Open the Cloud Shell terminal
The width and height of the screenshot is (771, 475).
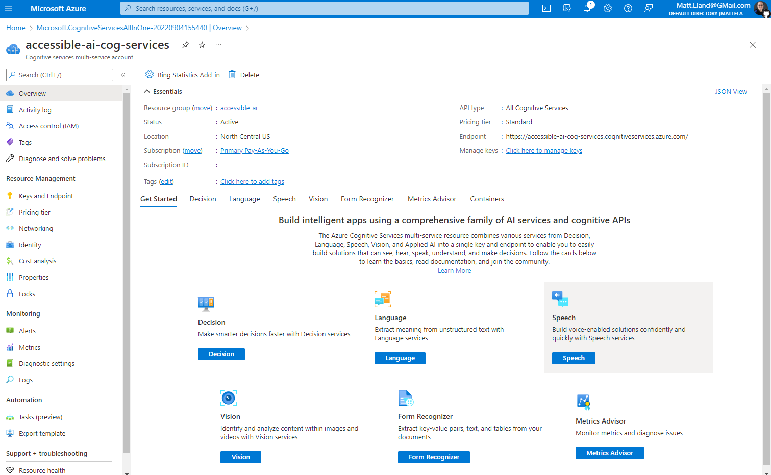(546, 8)
